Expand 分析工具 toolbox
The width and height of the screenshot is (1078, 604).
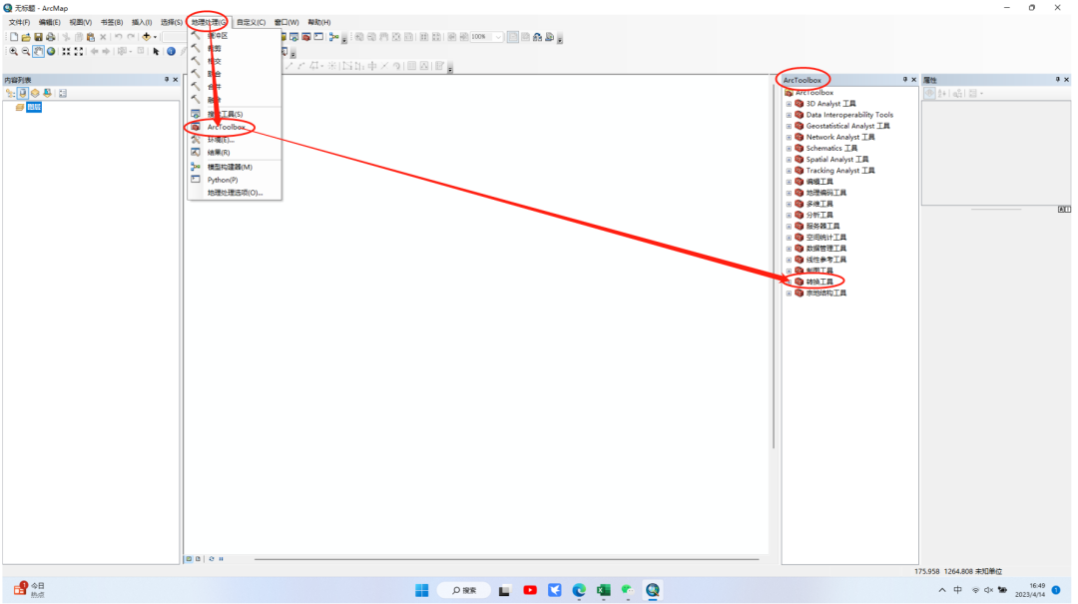790,216
